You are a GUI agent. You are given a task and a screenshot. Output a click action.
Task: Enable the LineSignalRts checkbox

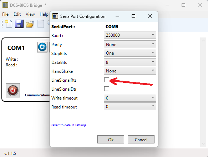coord(107,80)
